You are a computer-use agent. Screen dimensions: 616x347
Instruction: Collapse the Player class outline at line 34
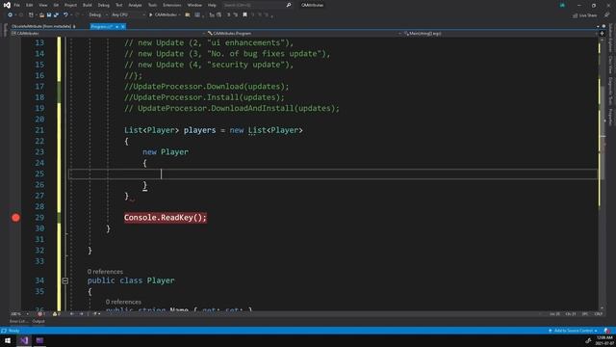click(65, 280)
